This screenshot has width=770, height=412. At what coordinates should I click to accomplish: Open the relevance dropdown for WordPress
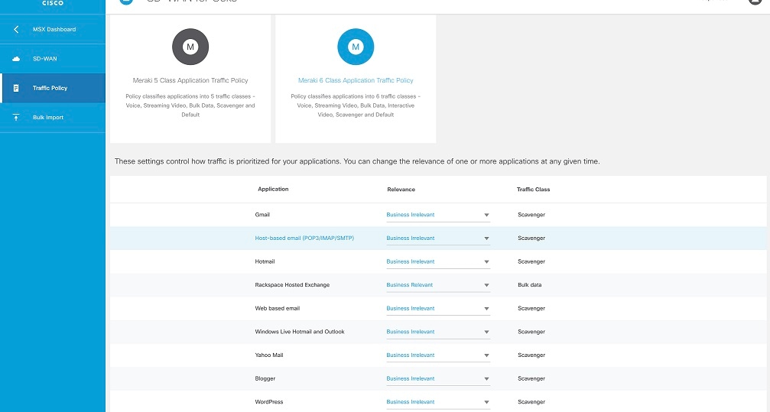(x=438, y=402)
